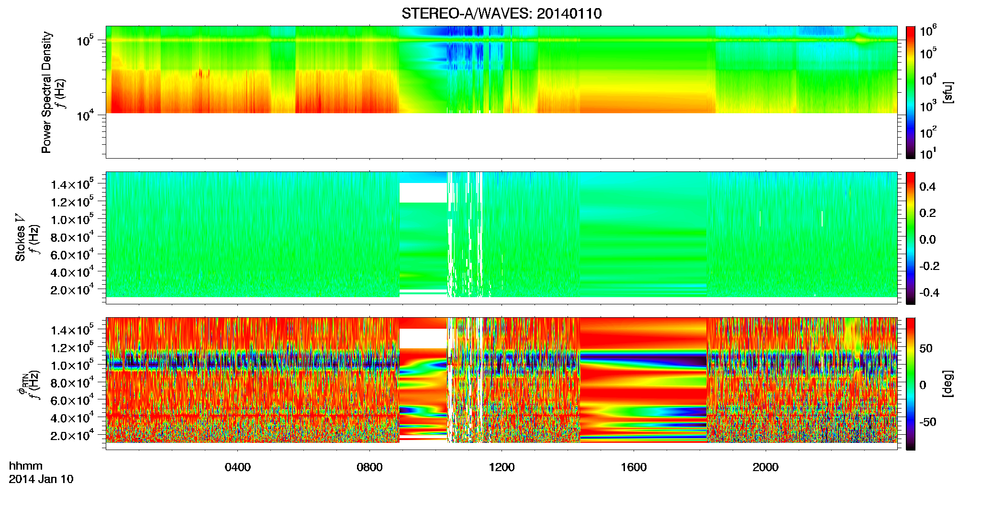Click 1.4×10^5 tick on Stokes V axis

tap(72, 184)
